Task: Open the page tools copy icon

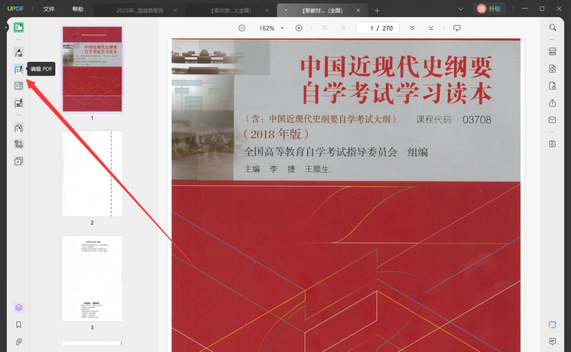Action: (18, 128)
